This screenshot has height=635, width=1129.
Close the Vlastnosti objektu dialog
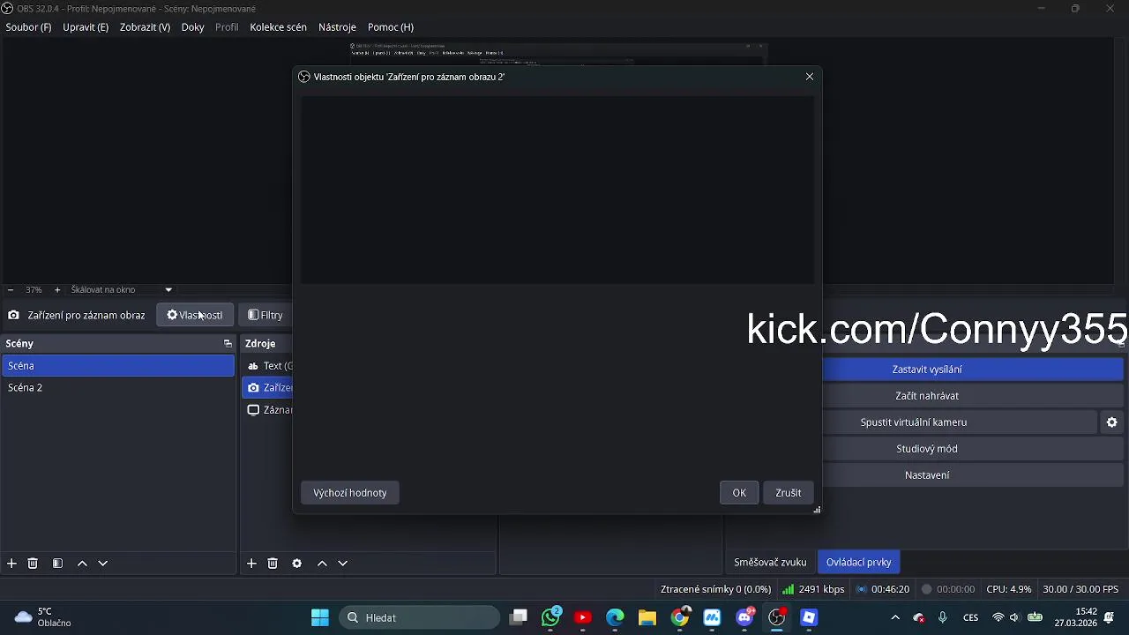coord(810,77)
